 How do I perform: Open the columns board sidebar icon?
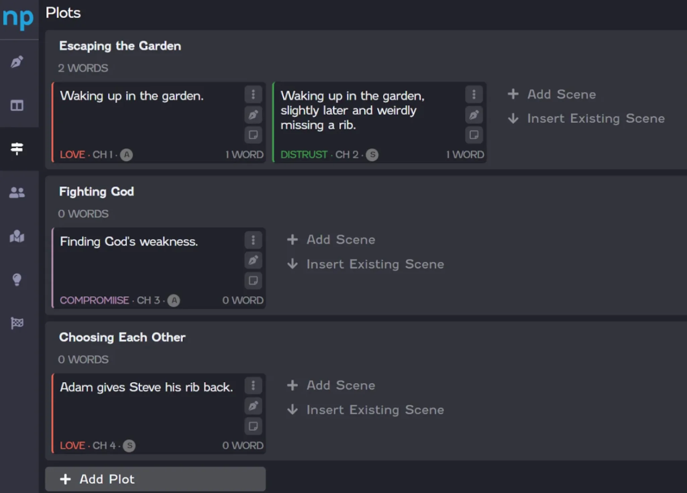pos(17,105)
